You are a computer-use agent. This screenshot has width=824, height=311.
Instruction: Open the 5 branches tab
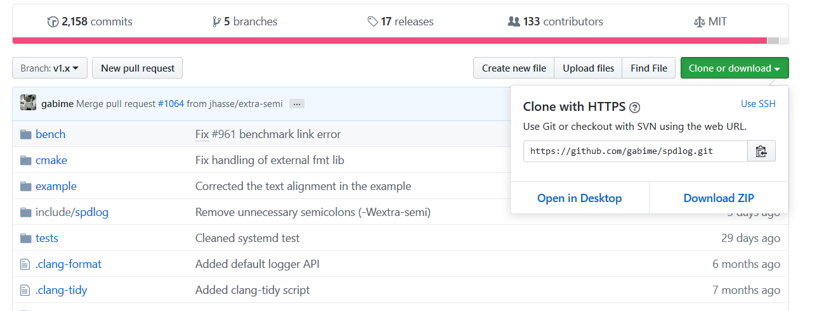click(x=245, y=22)
